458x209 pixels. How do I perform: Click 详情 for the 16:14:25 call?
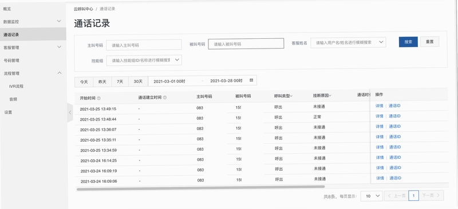pyautogui.click(x=380, y=158)
